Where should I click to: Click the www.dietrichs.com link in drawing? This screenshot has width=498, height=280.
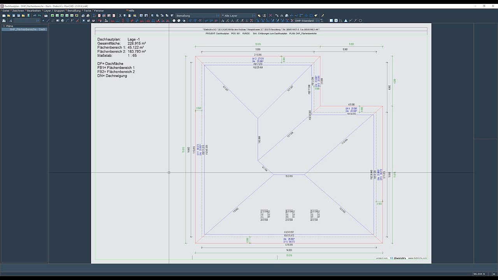click(x=417, y=258)
